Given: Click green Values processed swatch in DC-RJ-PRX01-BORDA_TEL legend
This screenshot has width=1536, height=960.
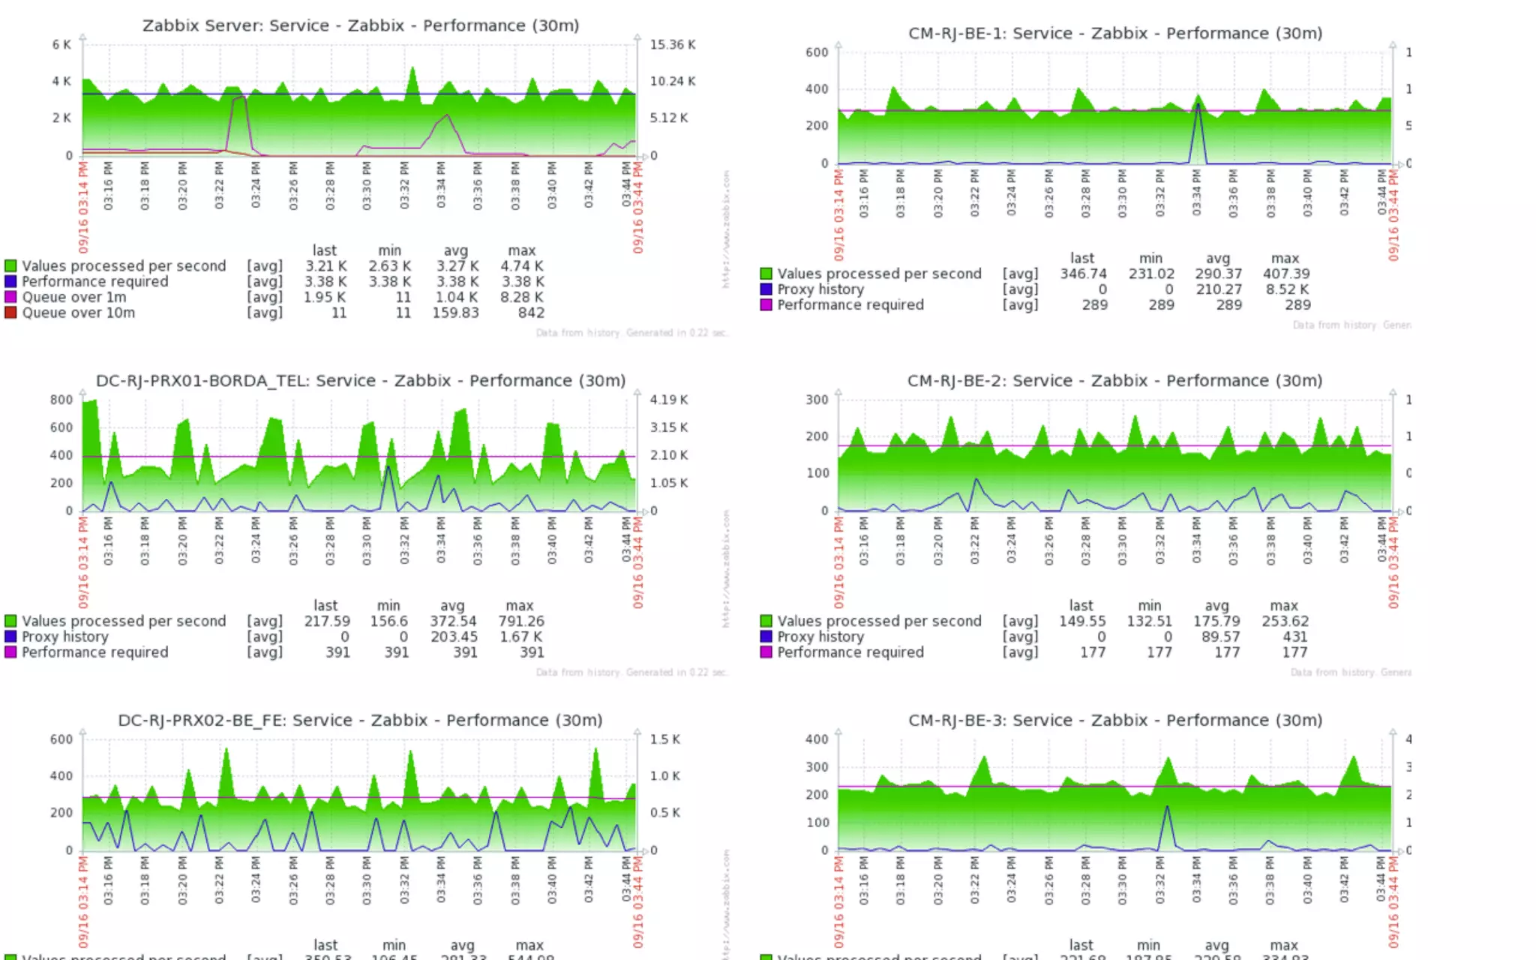Looking at the screenshot, I should (x=10, y=621).
